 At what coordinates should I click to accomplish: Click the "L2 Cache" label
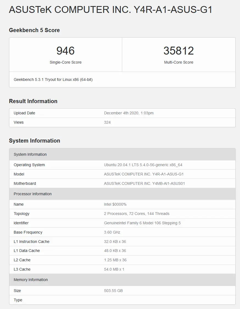pos(22,260)
